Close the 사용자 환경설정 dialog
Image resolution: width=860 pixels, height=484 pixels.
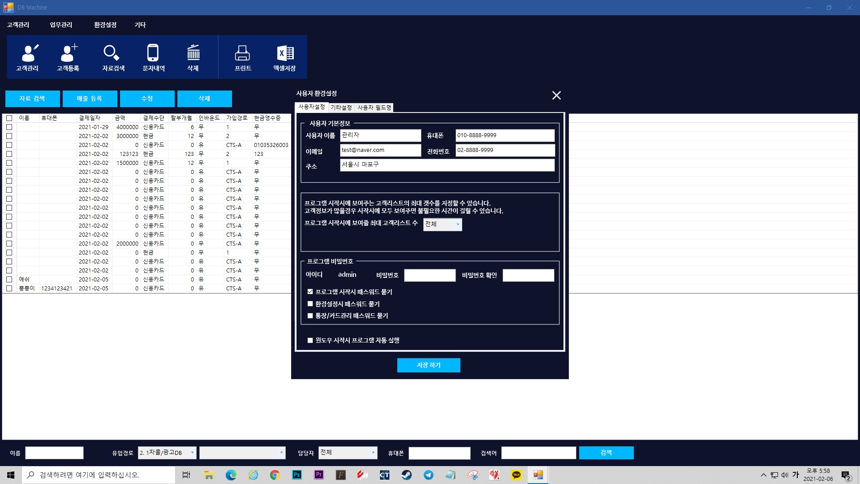point(556,95)
